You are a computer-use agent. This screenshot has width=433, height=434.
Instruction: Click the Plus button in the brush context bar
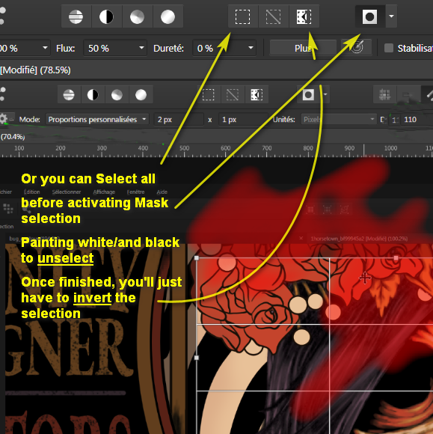[x=303, y=48]
